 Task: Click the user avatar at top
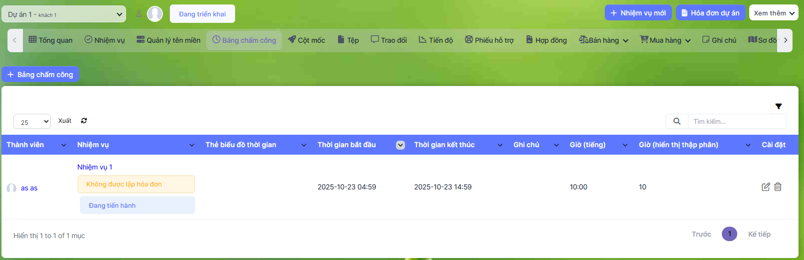155,14
